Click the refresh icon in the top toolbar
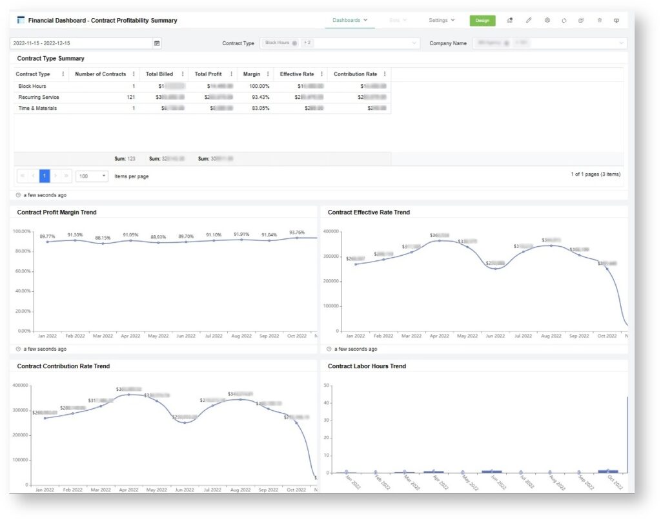This screenshot has height=520, width=661. [x=564, y=20]
